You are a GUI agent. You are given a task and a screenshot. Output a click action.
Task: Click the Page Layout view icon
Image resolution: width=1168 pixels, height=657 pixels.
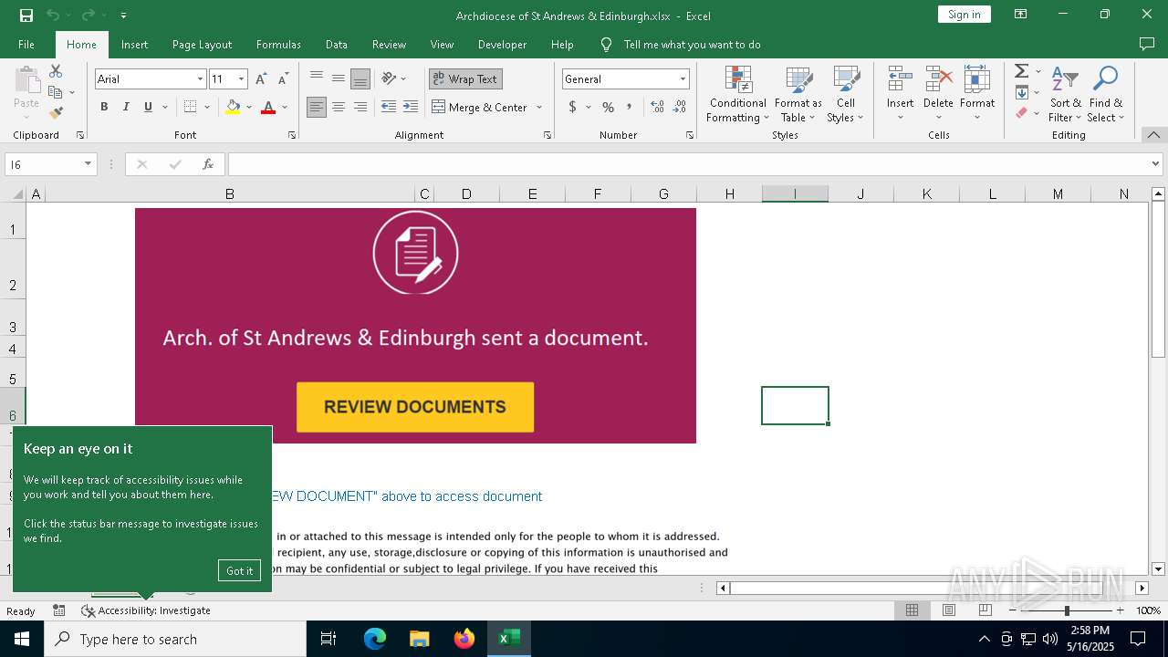pyautogui.click(x=948, y=610)
